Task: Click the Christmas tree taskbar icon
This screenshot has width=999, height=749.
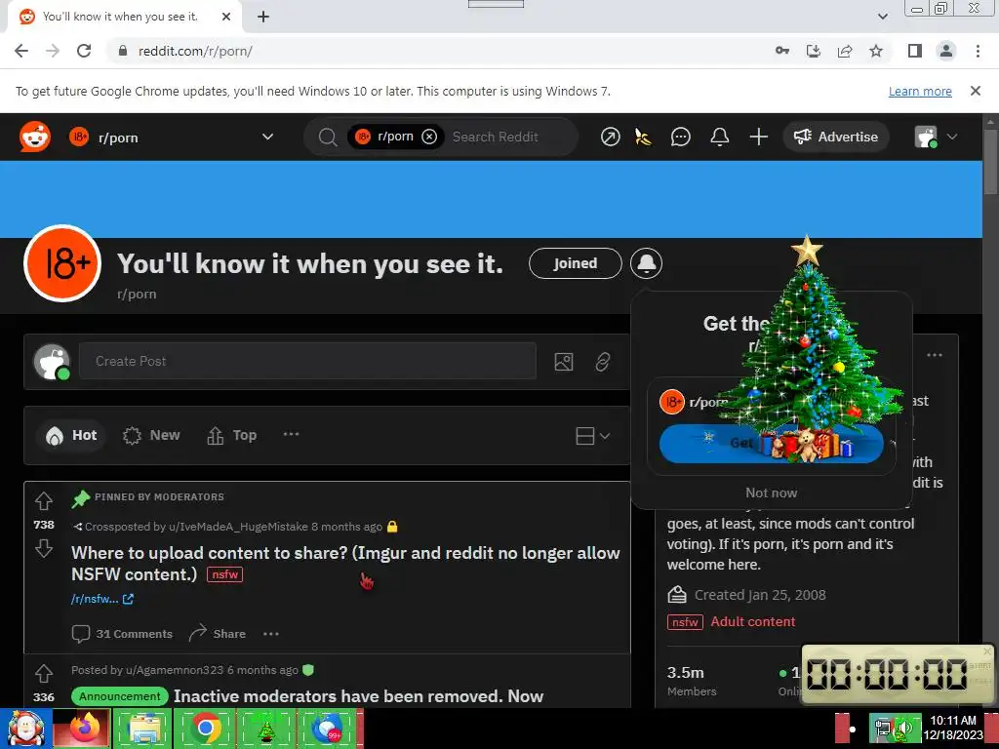Action: pyautogui.click(x=265, y=729)
